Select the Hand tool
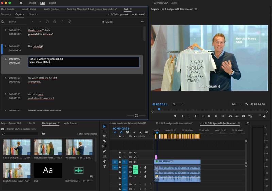Image resolution: width=272 pixels, height=191 pixels. (104, 161)
